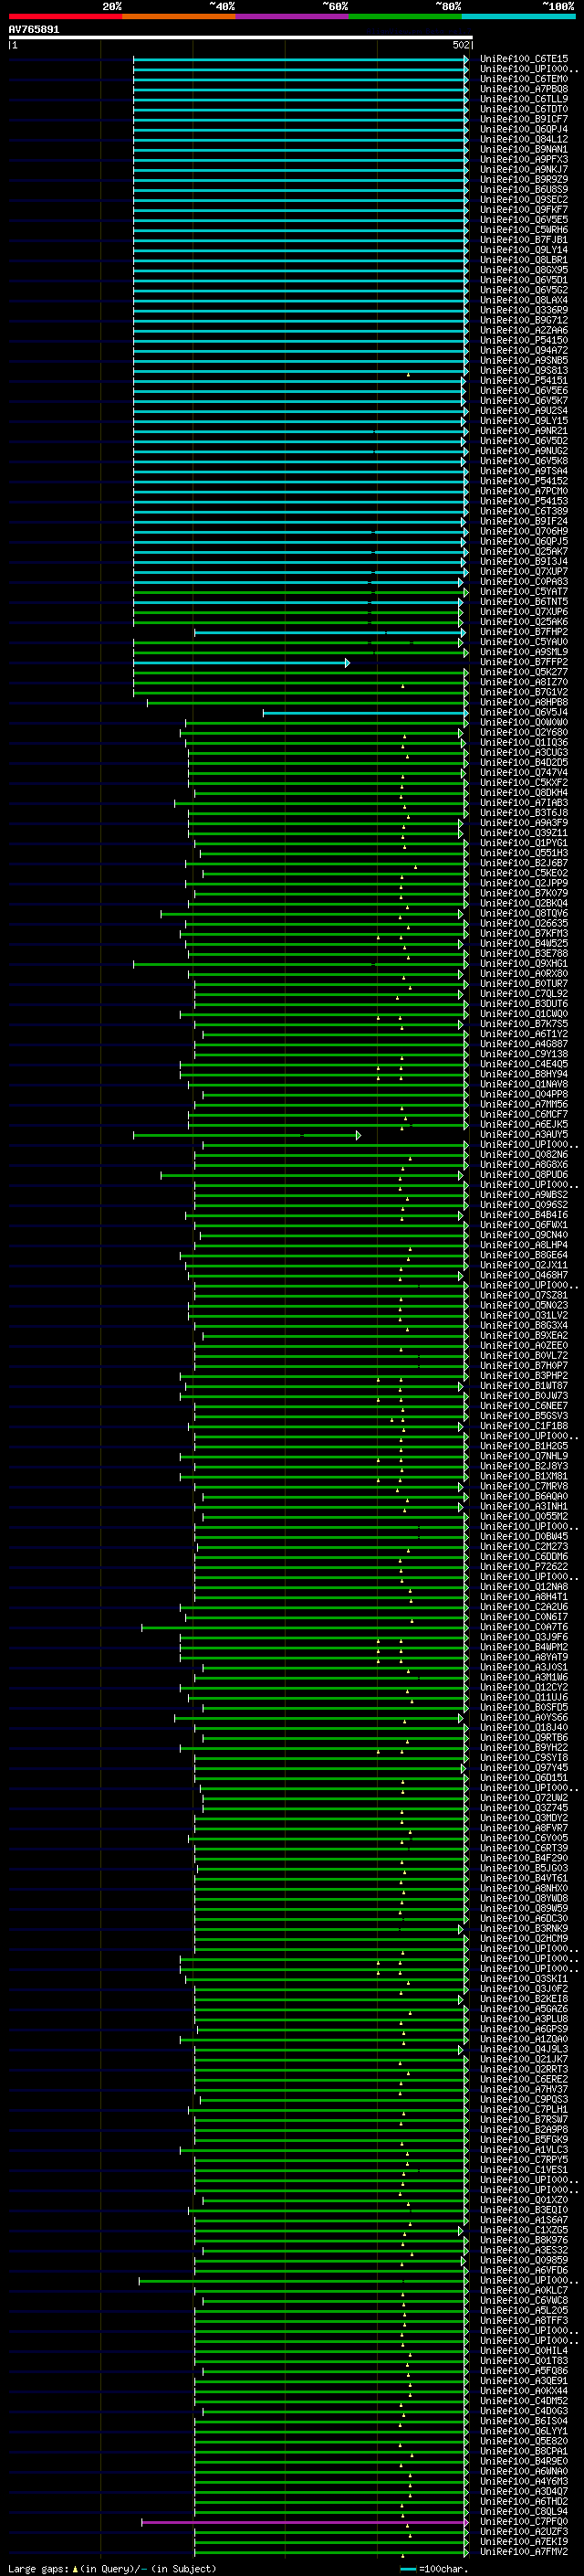Click the purple alignment bar of C7PFQ0
This screenshot has height=2576, width=584.
(x=305, y=2523)
